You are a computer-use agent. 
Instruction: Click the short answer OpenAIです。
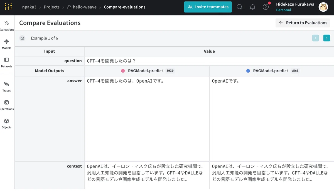[x=226, y=81]
